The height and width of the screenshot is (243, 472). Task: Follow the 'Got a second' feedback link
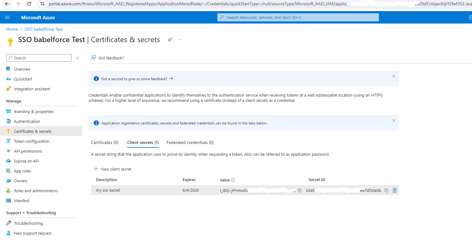click(x=137, y=79)
